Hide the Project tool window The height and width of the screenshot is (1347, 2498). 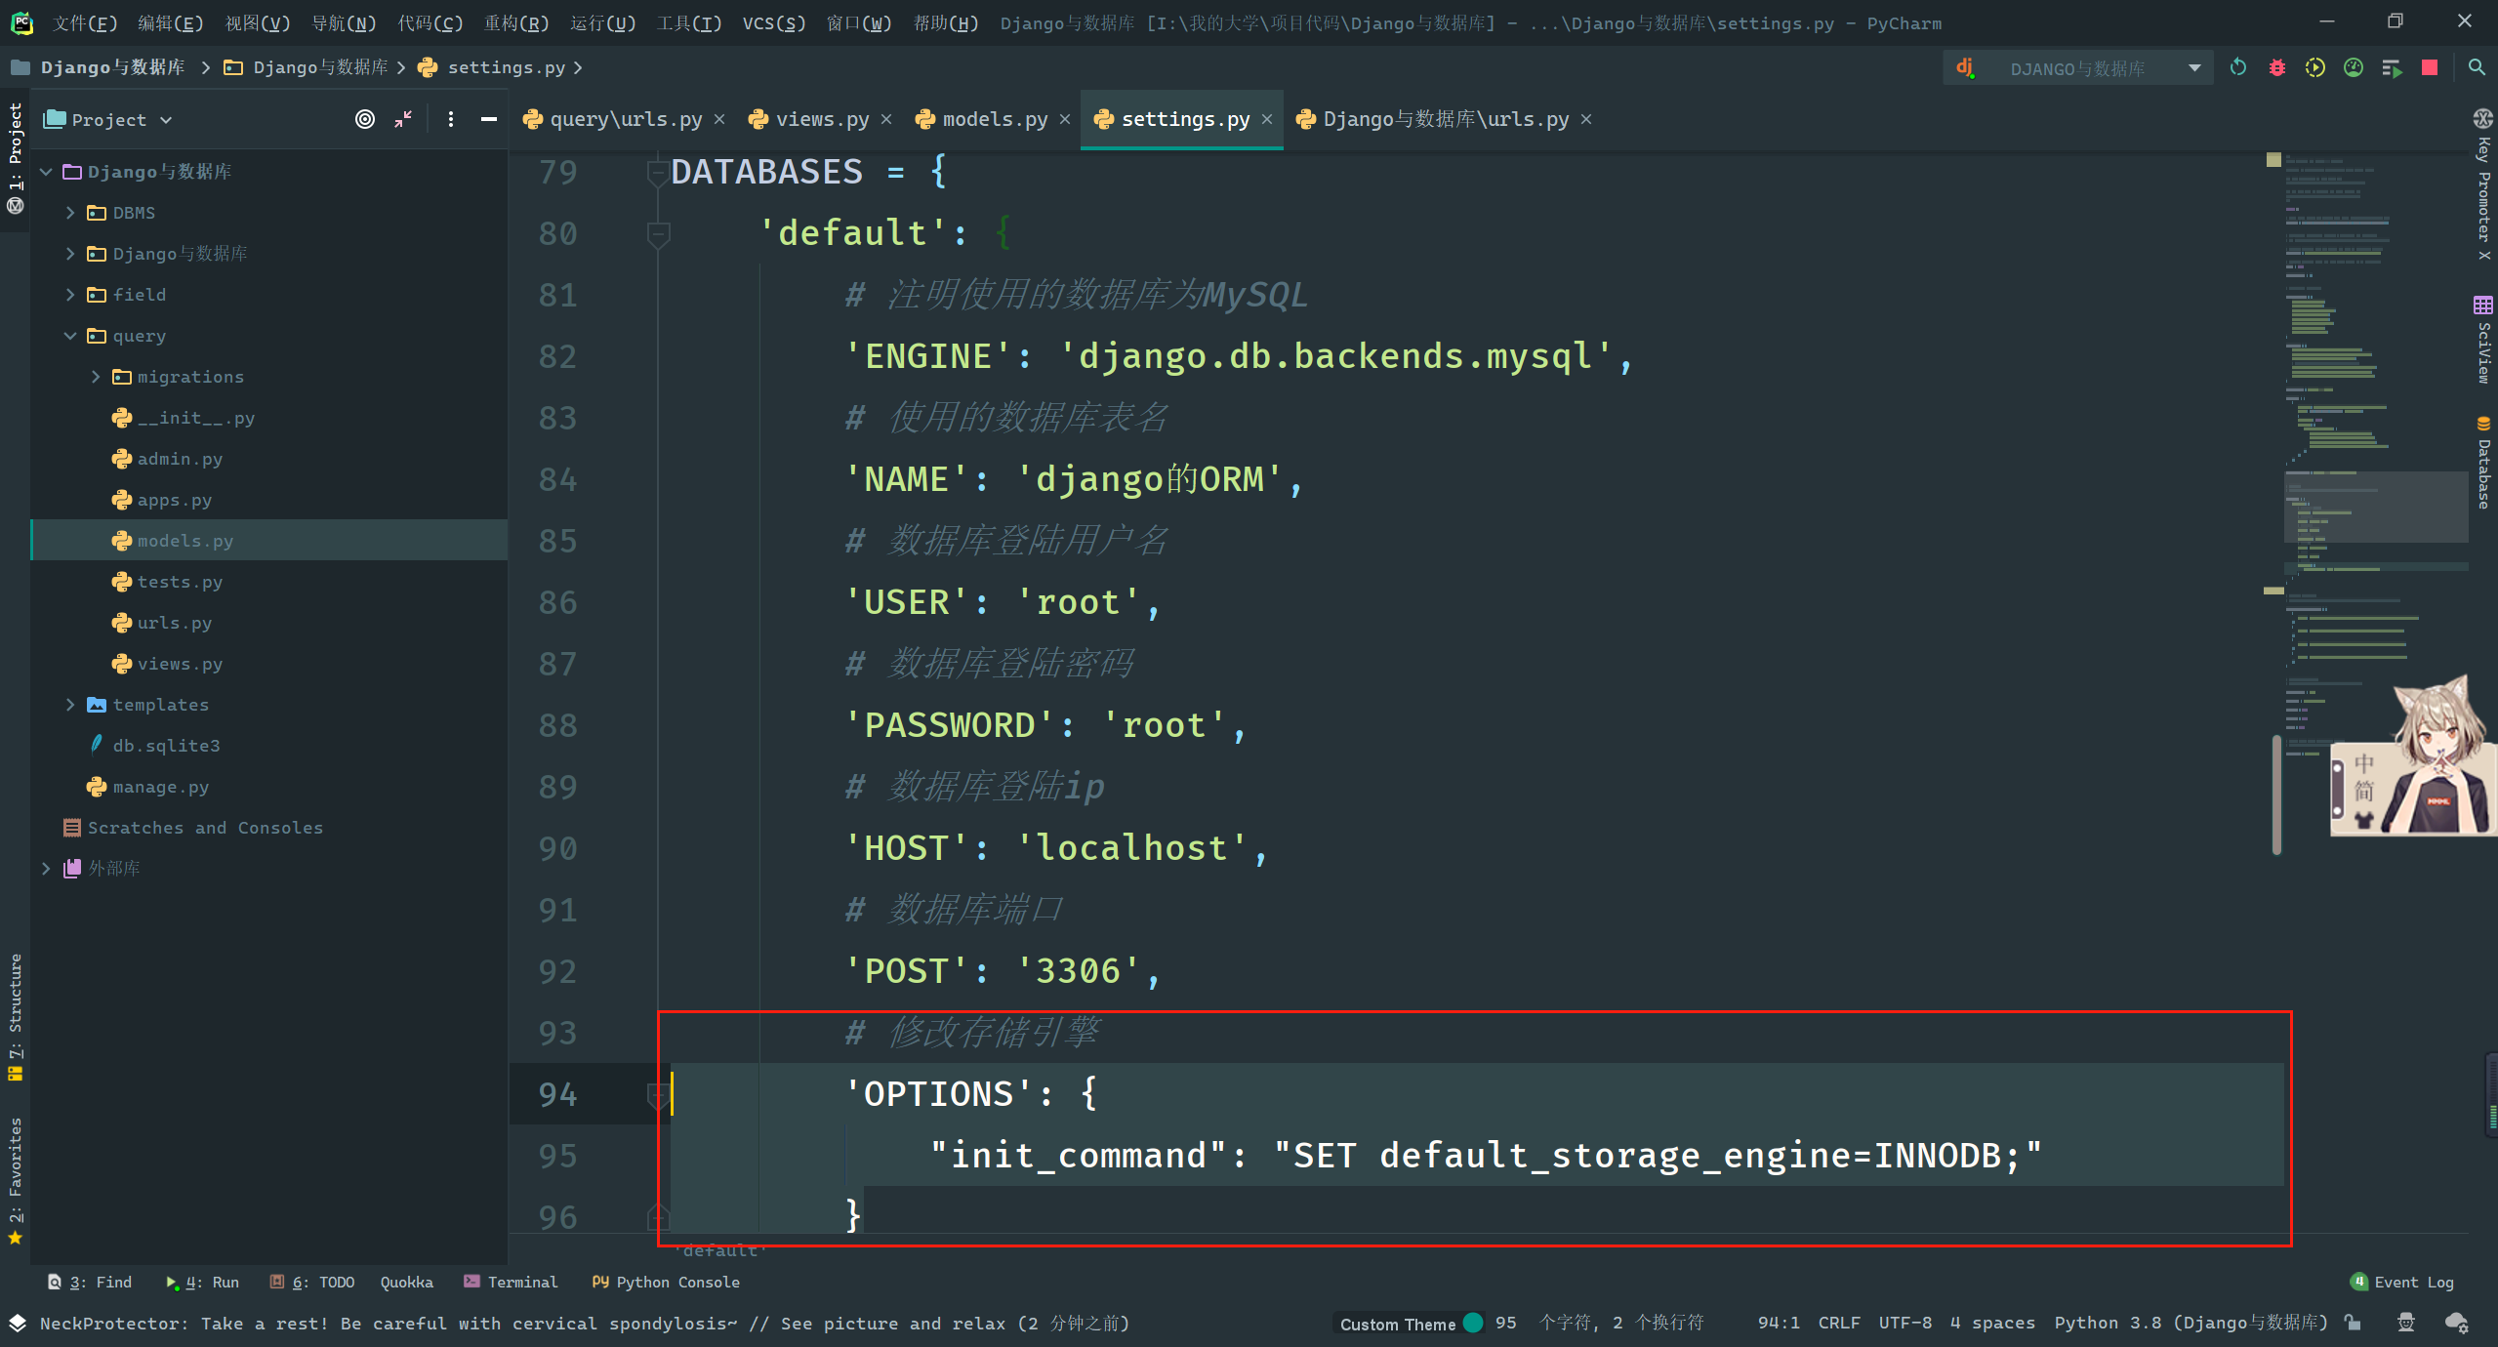pyautogui.click(x=489, y=119)
